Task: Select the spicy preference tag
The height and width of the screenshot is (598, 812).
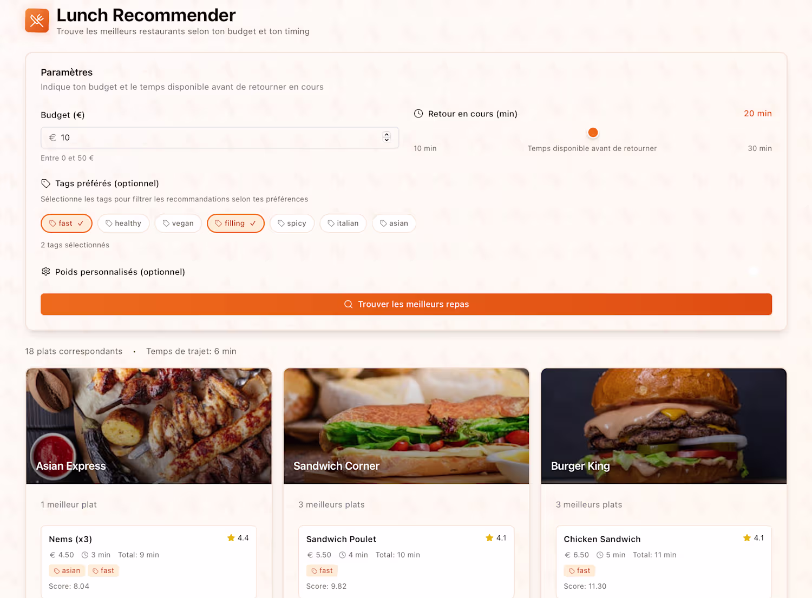Action: [292, 224]
